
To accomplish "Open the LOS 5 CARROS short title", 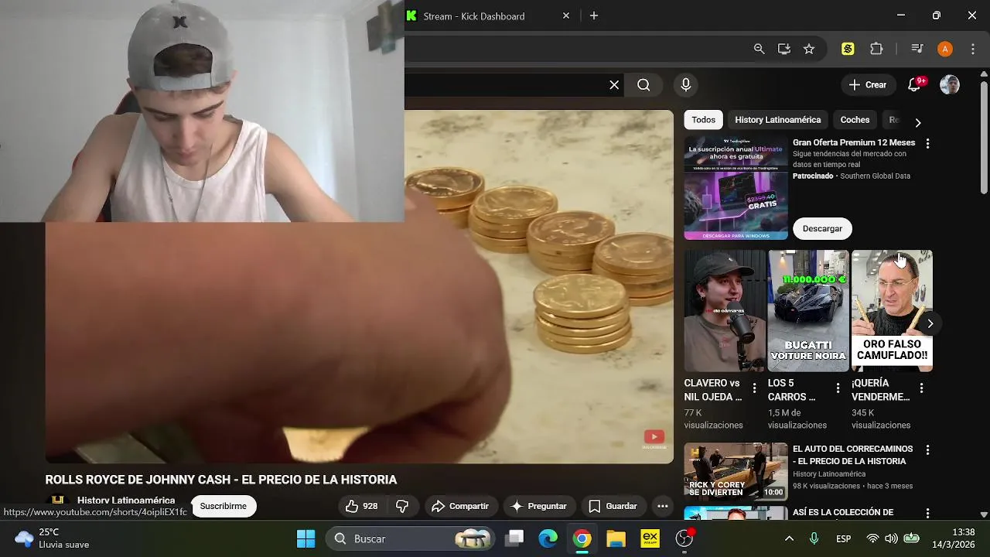I will point(791,390).
